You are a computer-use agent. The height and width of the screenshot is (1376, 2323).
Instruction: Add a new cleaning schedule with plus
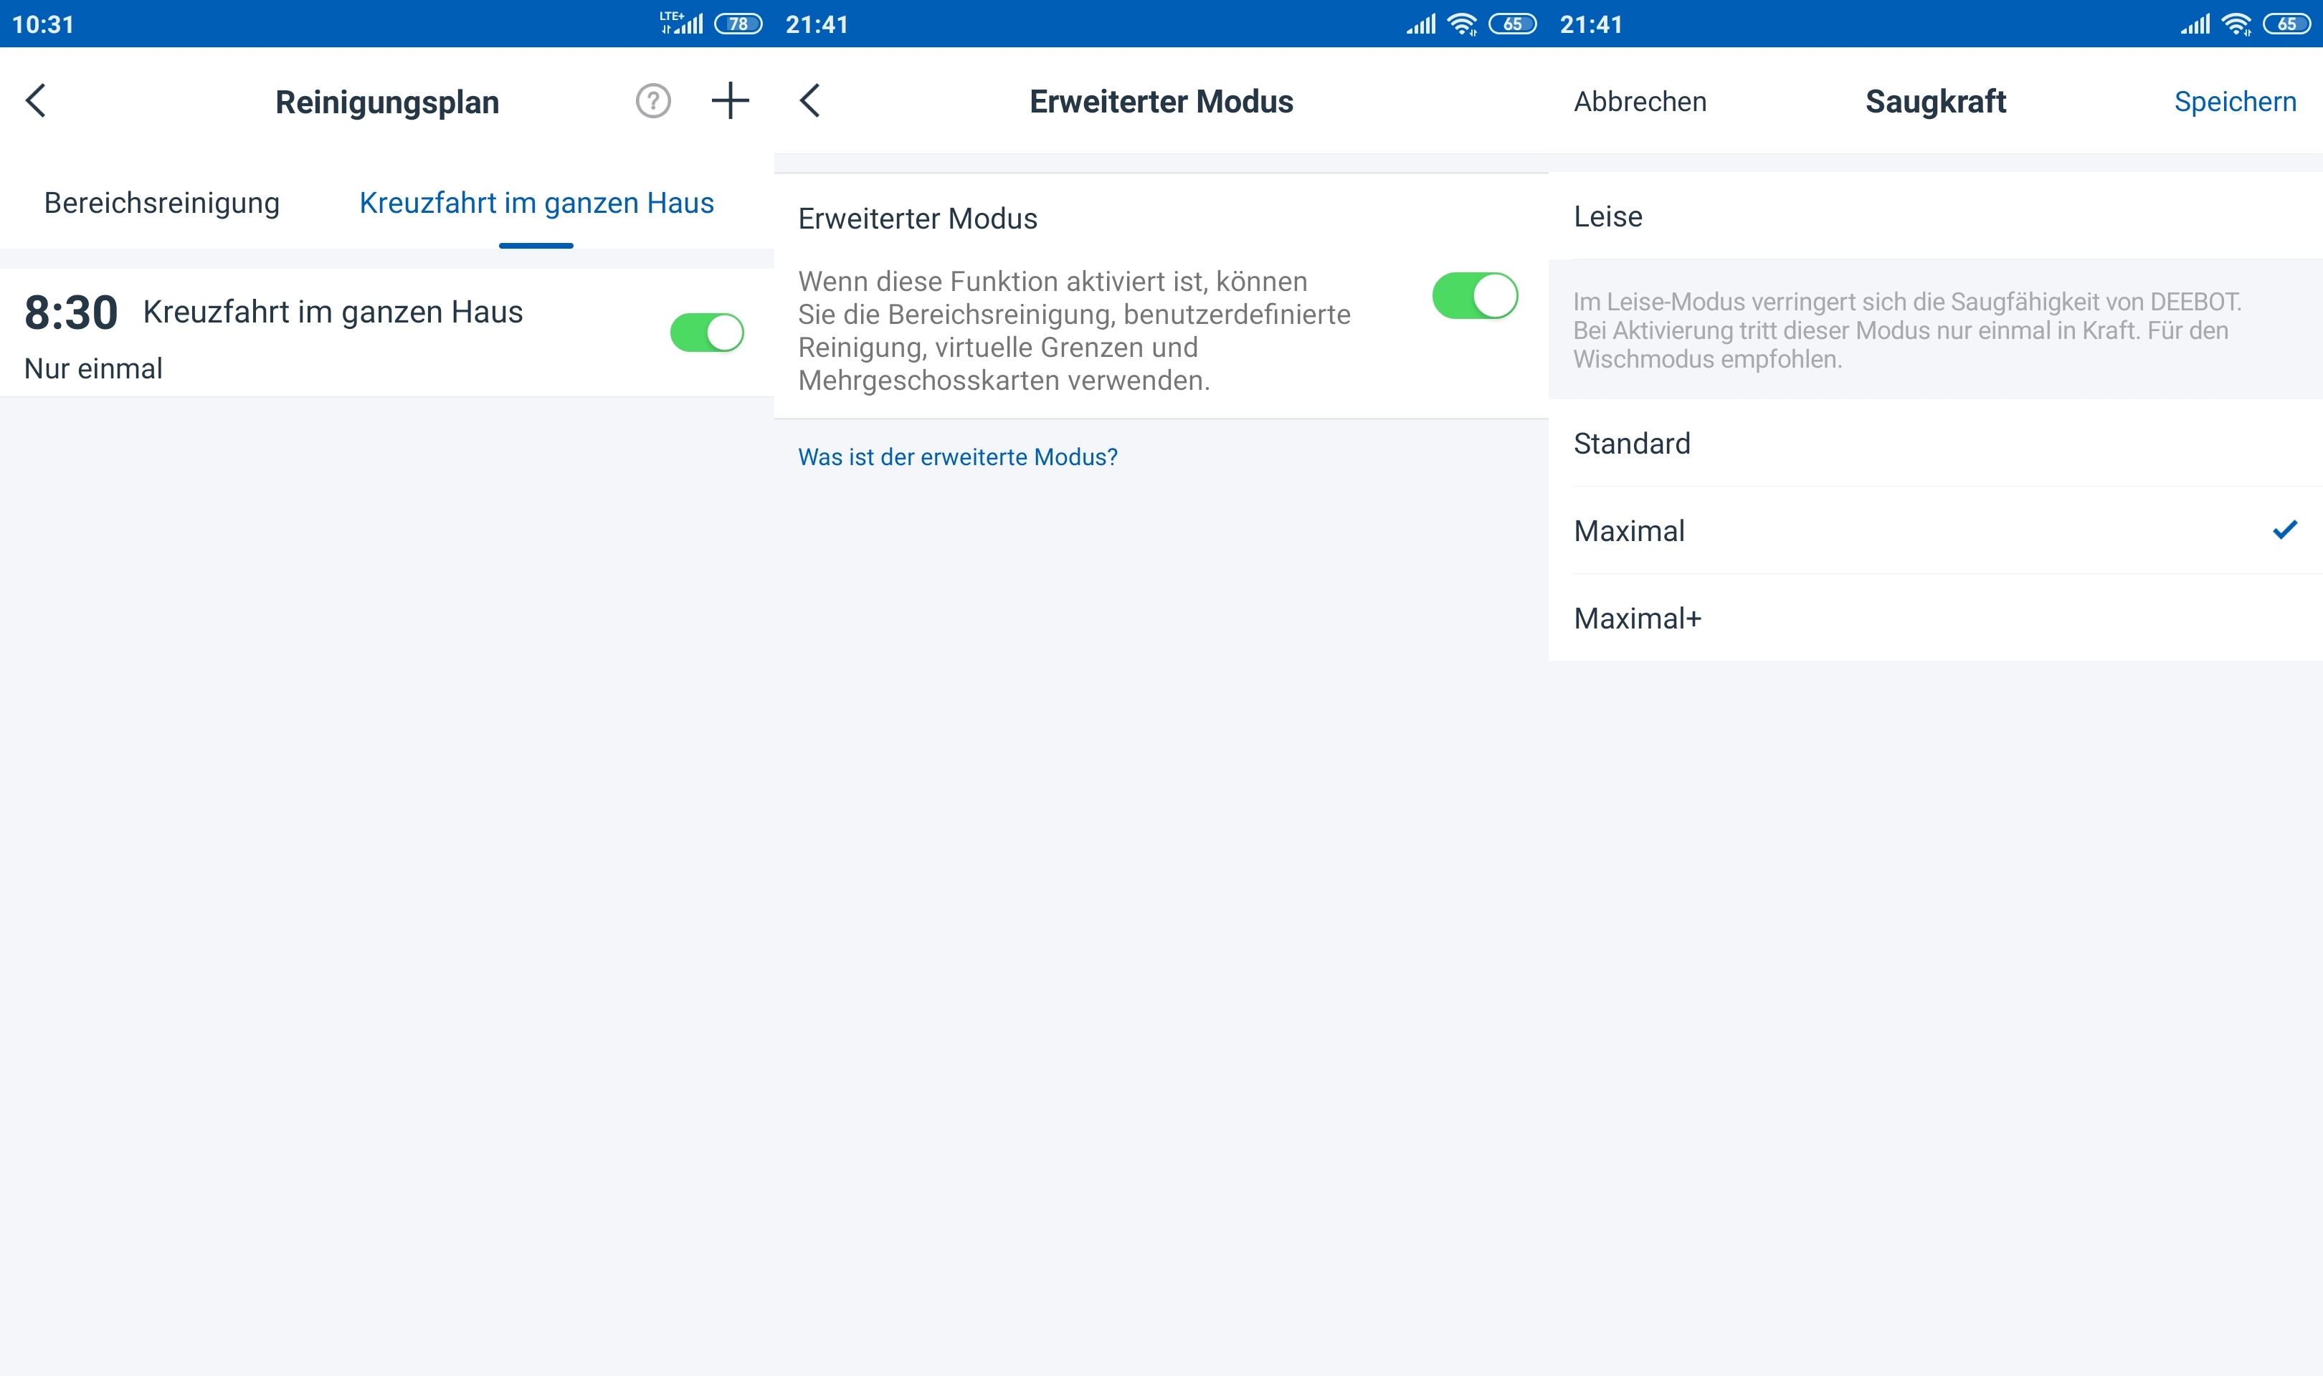click(x=730, y=100)
